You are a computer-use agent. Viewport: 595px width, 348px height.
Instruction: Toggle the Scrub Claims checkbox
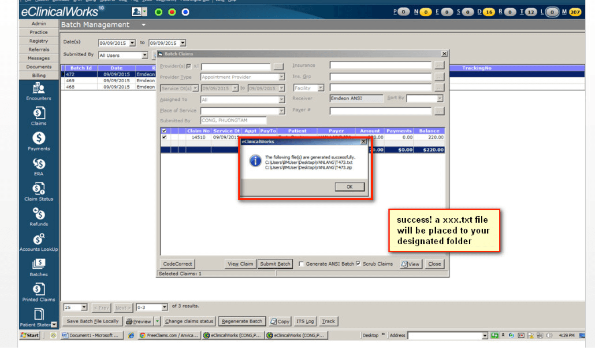click(358, 264)
